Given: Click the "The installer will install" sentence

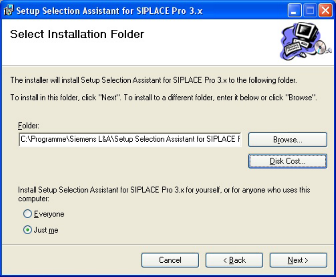Looking at the screenshot, I should [153, 80].
